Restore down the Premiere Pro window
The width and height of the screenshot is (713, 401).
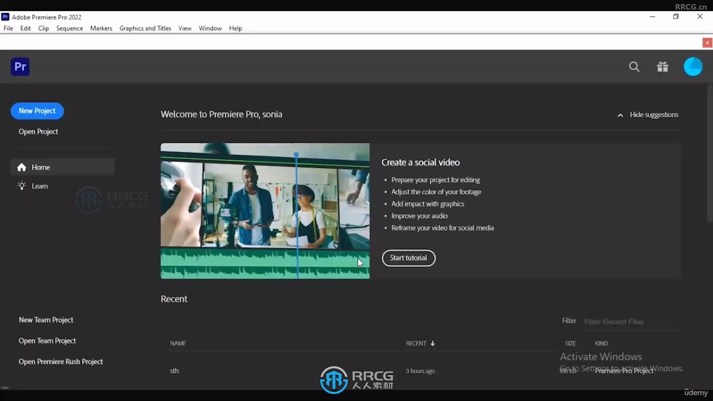676,17
